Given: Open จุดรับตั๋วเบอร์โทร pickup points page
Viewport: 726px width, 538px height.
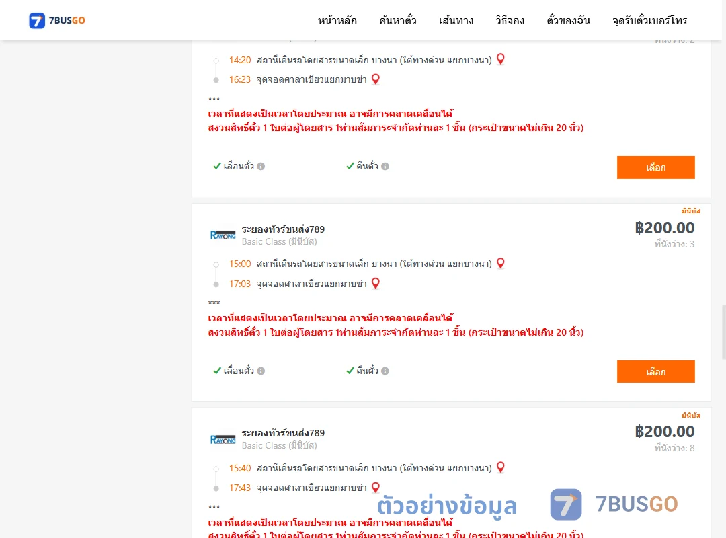Looking at the screenshot, I should tap(649, 20).
